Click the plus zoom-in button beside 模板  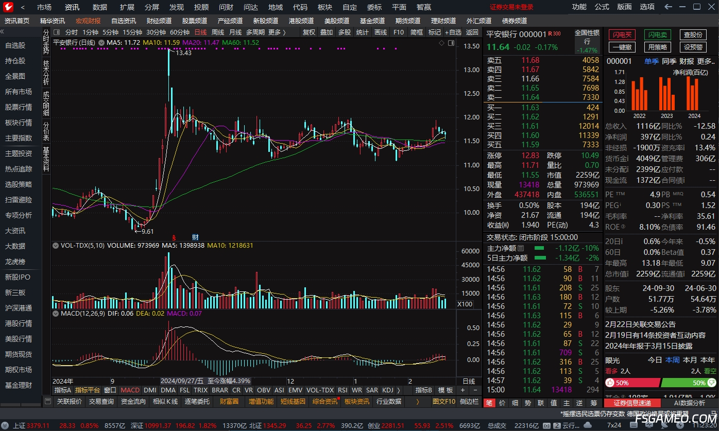462,390
